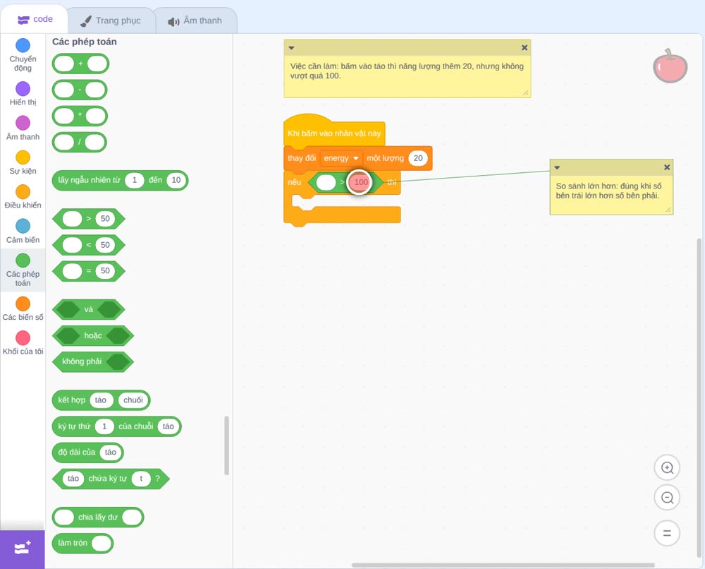The height and width of the screenshot is (569, 705).
Task: Select the Các phép toán category
Action: (x=23, y=270)
